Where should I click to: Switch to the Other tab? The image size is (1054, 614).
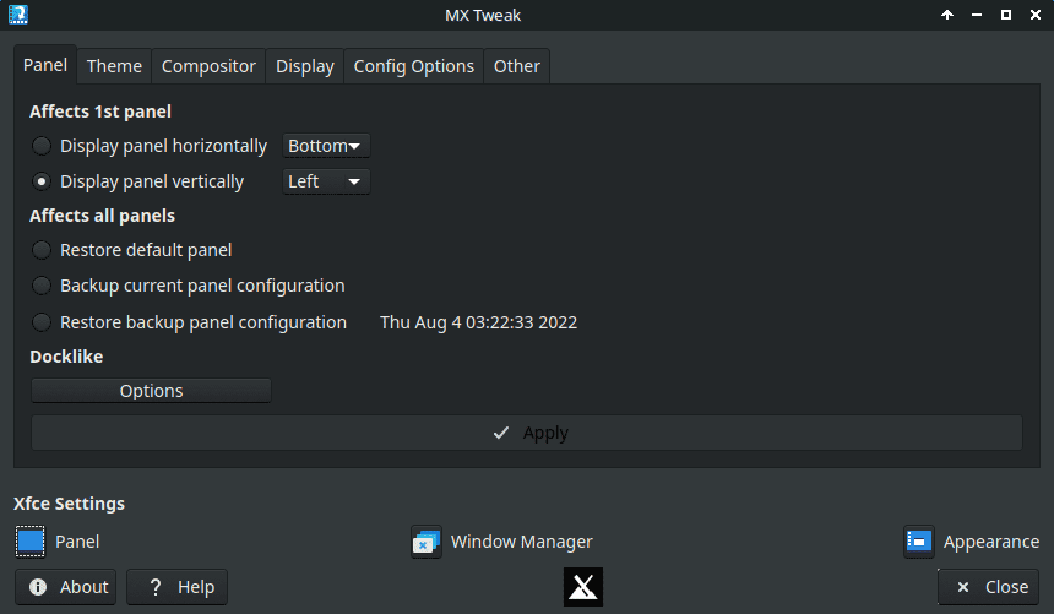pyautogui.click(x=517, y=66)
